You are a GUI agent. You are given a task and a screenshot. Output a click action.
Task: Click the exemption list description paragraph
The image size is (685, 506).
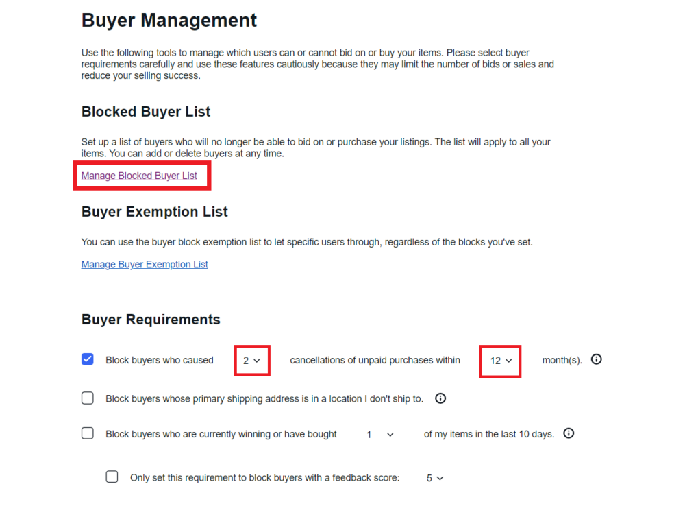(x=307, y=241)
